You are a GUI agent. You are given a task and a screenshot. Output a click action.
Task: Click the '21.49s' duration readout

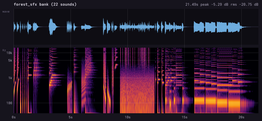point(192,4)
